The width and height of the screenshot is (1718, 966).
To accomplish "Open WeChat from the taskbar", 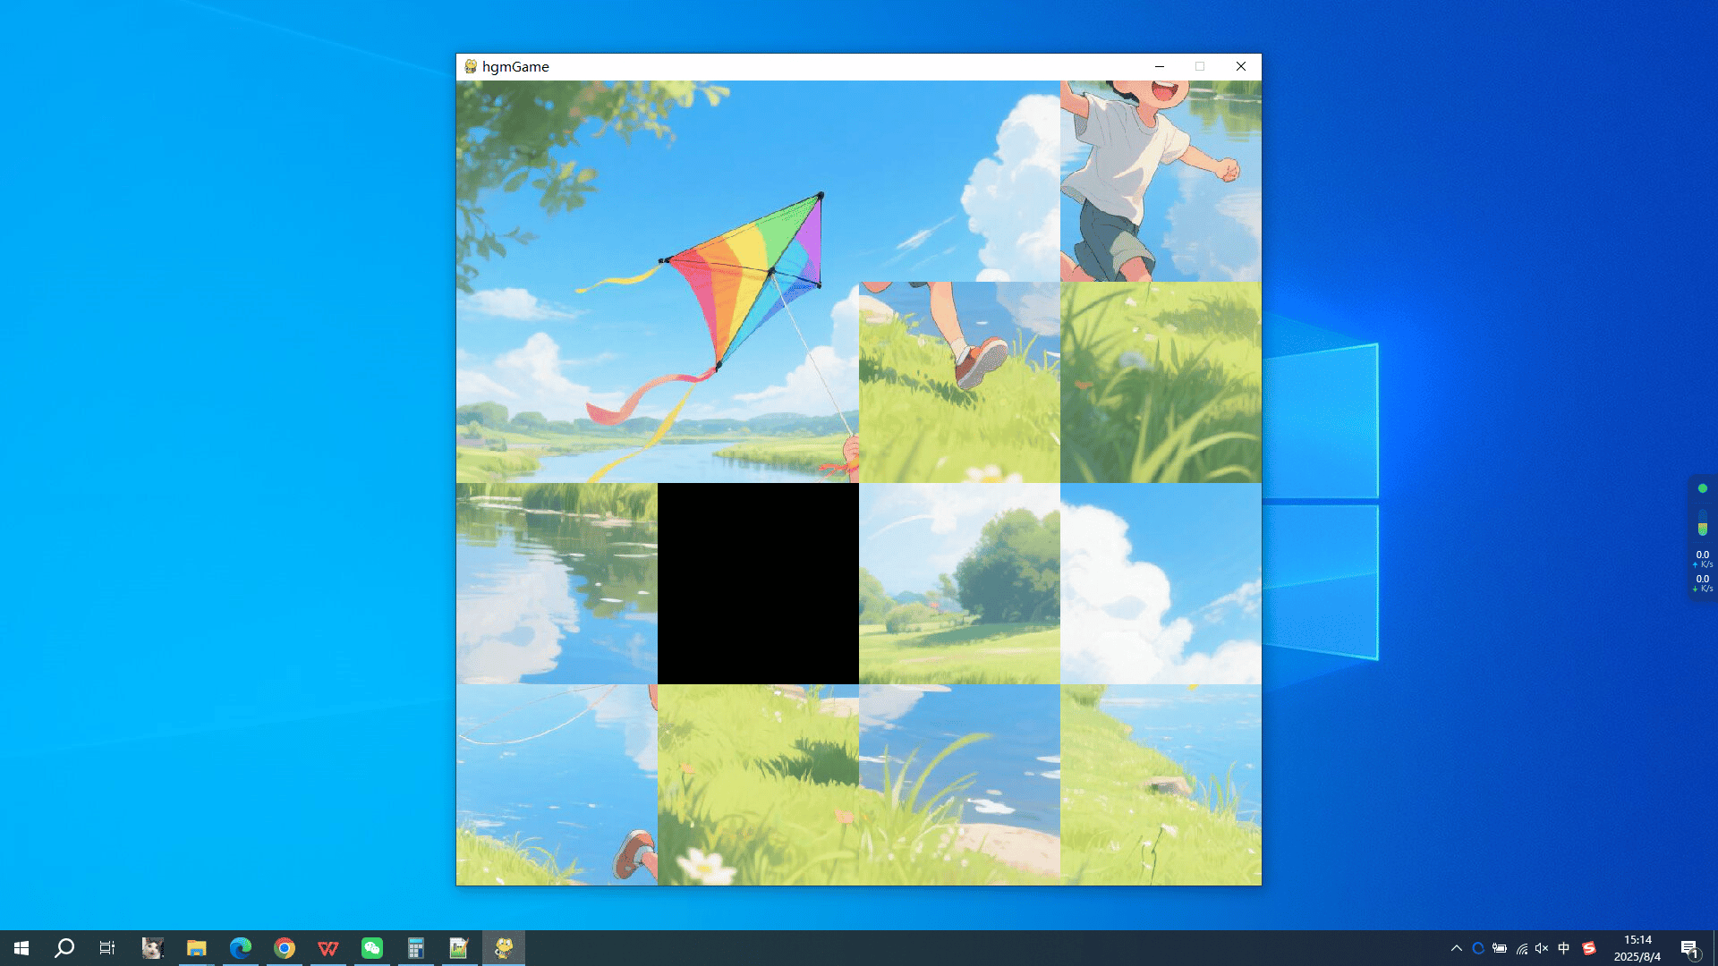I will [372, 947].
